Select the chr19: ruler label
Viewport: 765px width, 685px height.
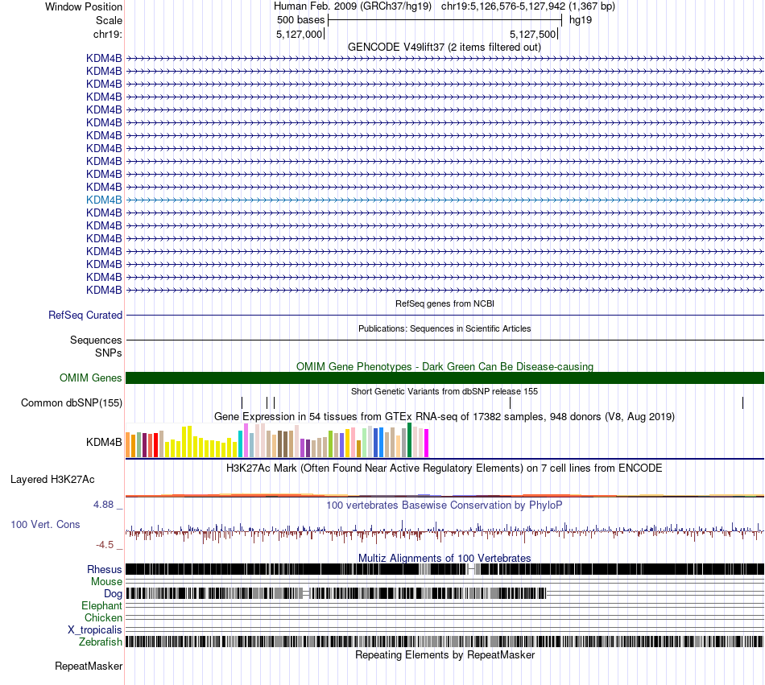107,34
